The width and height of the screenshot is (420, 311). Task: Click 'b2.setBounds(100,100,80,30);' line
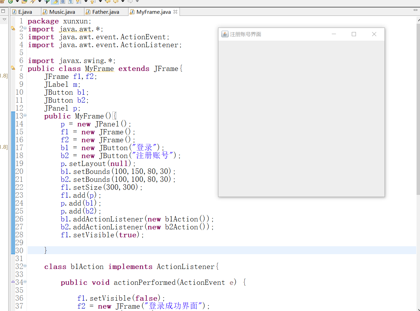(x=119, y=179)
